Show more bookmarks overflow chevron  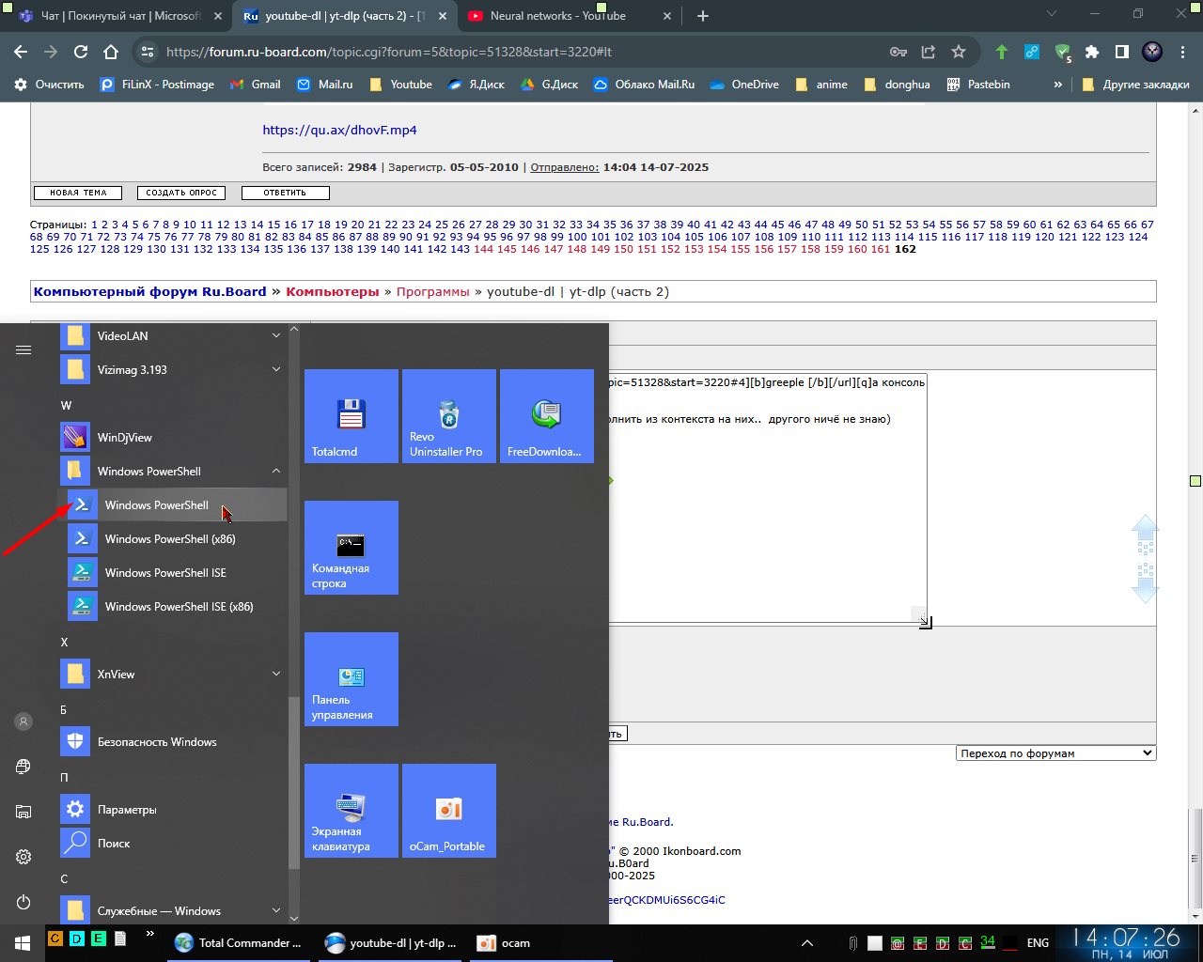point(1057,85)
